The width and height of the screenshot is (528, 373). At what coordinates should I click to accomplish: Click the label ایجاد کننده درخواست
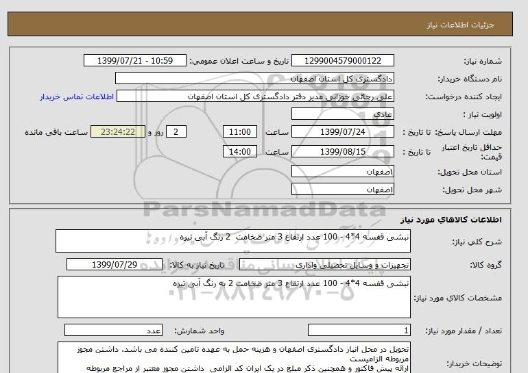(x=464, y=97)
